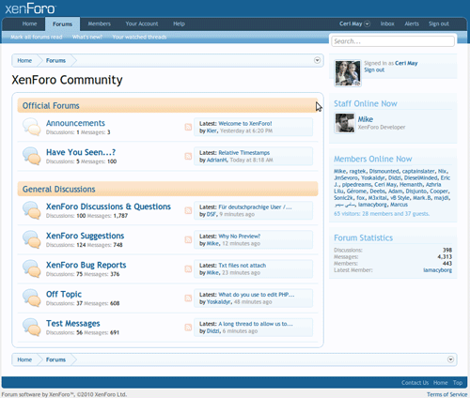Expand the bottom breadcrumb quick navigation arrow
Image resolution: width=470 pixels, height=398 pixels.
tap(450, 360)
